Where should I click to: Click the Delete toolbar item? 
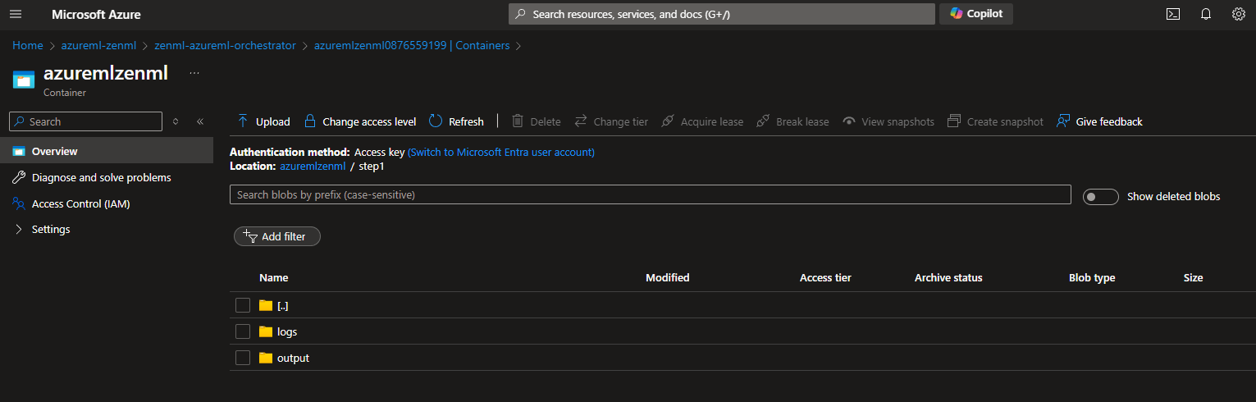coord(537,121)
